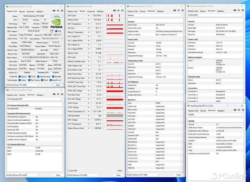Click camera icon in General Advanced window
250x182 pixels.
(175, 10)
